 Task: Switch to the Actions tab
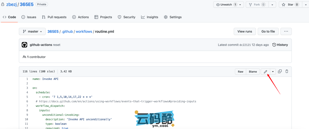pyautogui.click(x=80, y=17)
